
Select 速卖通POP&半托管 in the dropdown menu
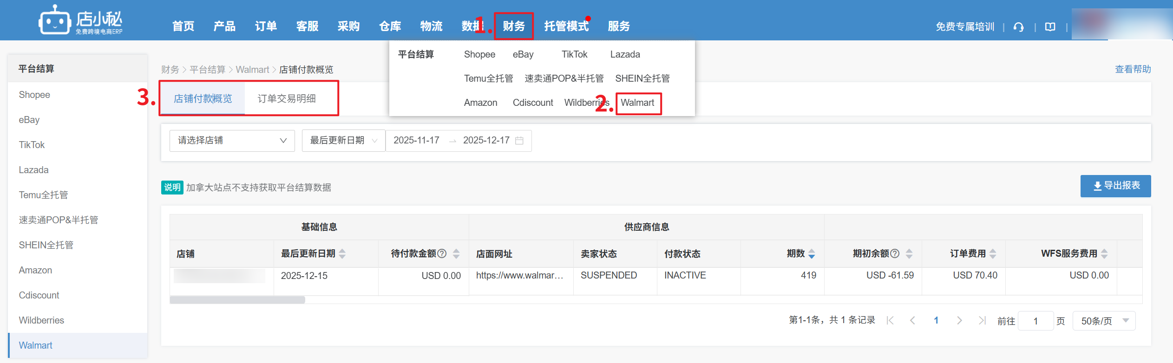[x=564, y=78]
